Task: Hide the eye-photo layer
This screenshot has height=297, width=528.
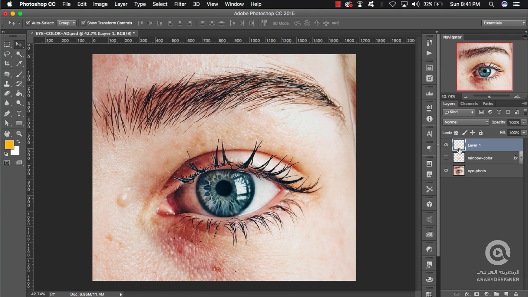Action: tap(446, 171)
